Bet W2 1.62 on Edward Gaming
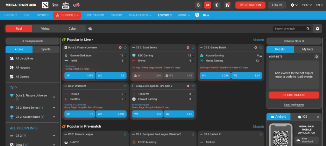Image resolution: width=326 pixels, height=146 pixels. (179, 114)
